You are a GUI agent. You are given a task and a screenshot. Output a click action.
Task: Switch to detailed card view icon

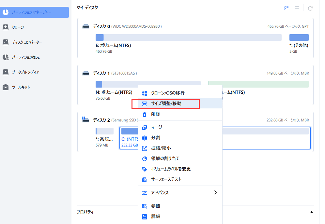pyautogui.click(x=286, y=8)
